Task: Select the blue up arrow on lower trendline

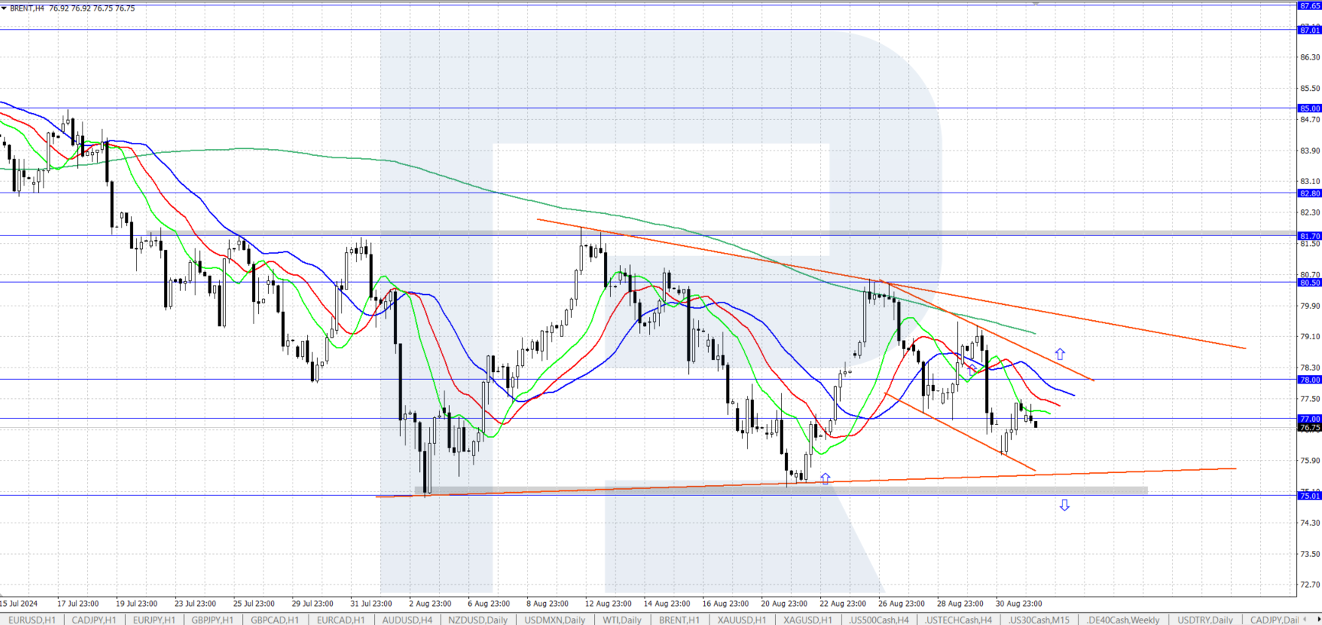Action: 826,478
